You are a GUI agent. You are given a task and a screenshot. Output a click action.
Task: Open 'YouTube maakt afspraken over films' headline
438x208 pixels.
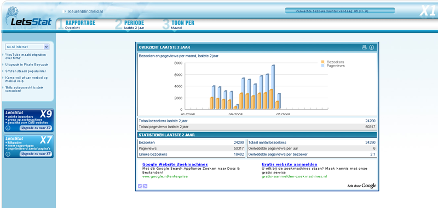click(x=25, y=57)
